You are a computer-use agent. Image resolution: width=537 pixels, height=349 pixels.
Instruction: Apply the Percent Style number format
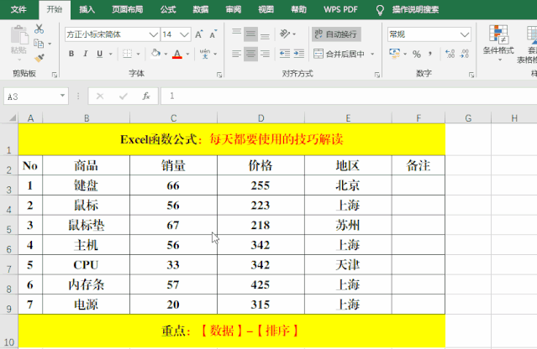tap(417, 55)
